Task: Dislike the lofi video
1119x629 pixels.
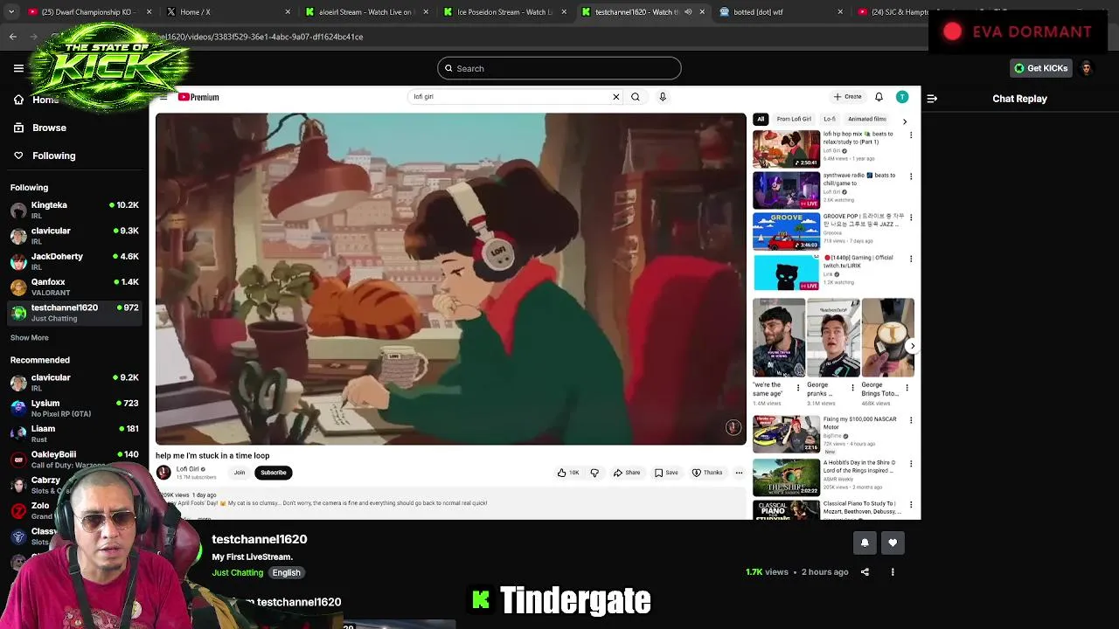Action: 594,473
